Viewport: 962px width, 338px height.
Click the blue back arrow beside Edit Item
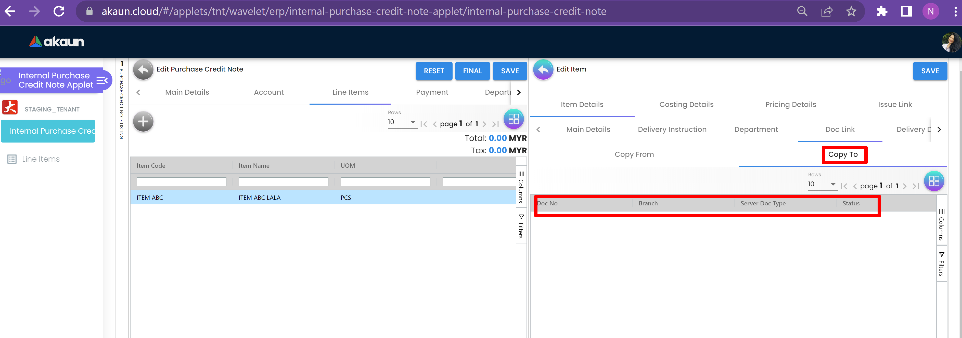(x=543, y=70)
